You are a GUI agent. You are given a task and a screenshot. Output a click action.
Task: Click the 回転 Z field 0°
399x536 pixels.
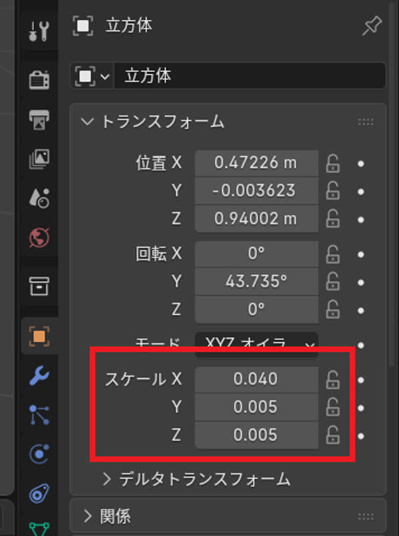[x=257, y=310]
